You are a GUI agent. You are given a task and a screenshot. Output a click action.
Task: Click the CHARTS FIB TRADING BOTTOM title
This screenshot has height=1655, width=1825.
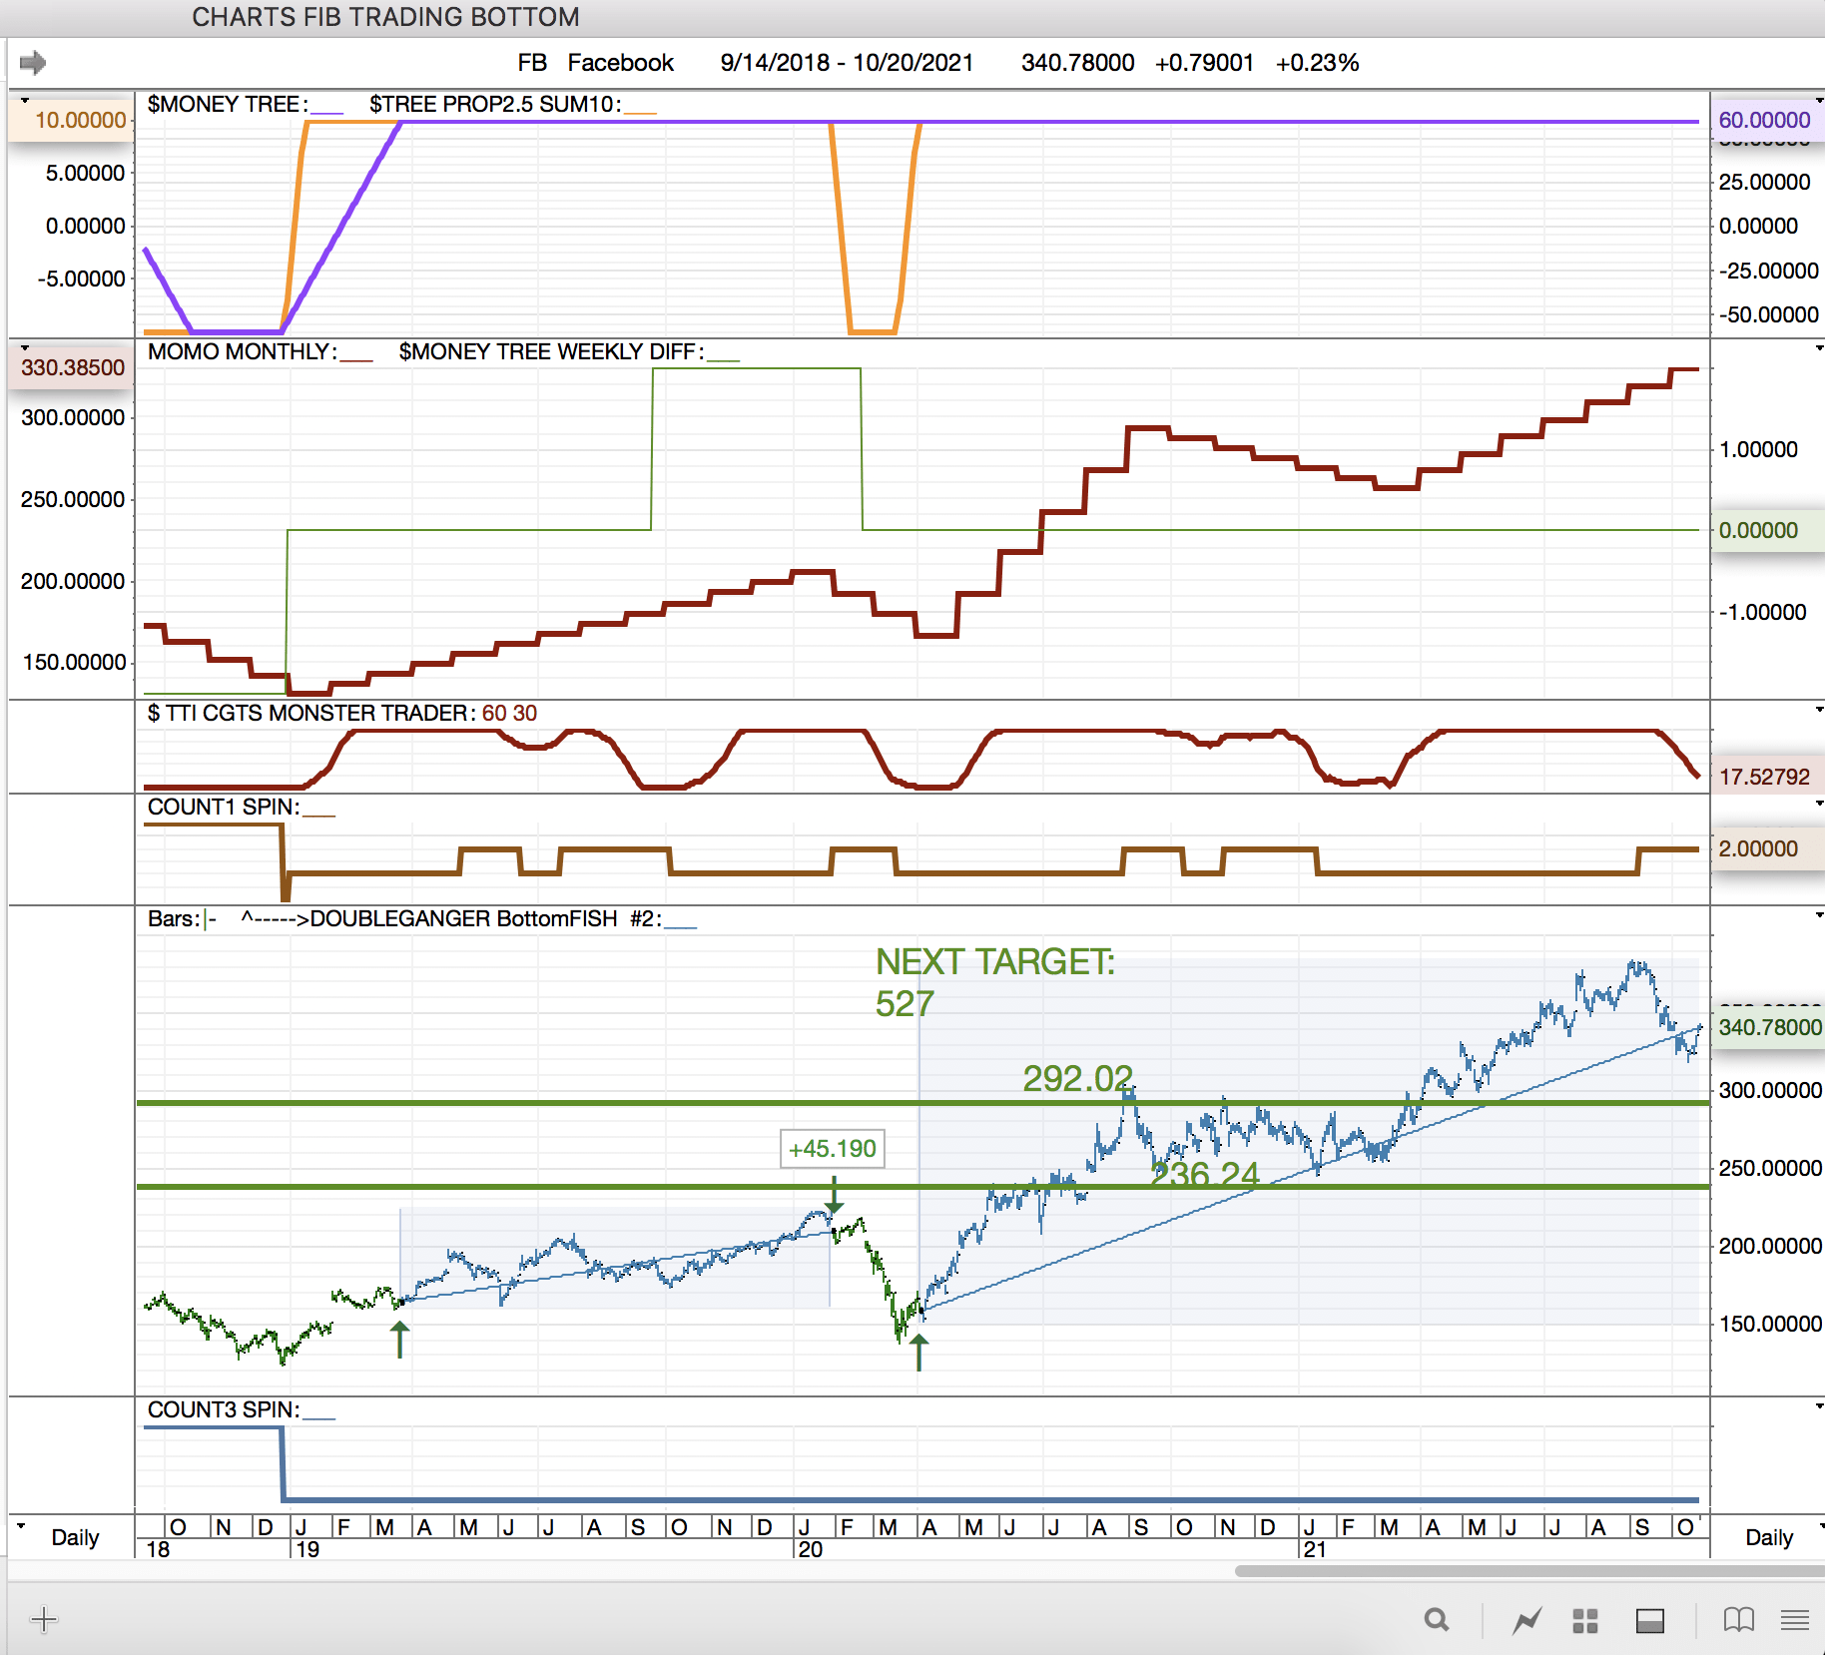pyautogui.click(x=385, y=17)
